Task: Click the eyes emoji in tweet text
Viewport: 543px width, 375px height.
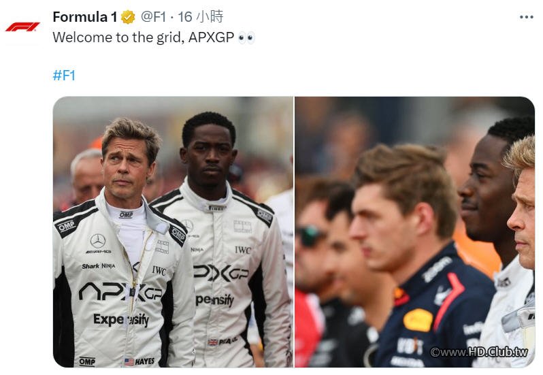Action: click(246, 37)
